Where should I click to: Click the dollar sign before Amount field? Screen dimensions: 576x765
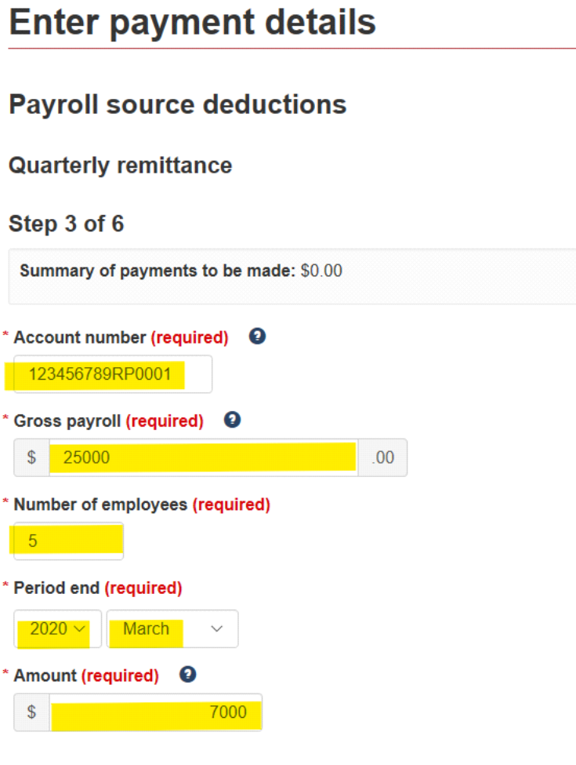click(31, 712)
